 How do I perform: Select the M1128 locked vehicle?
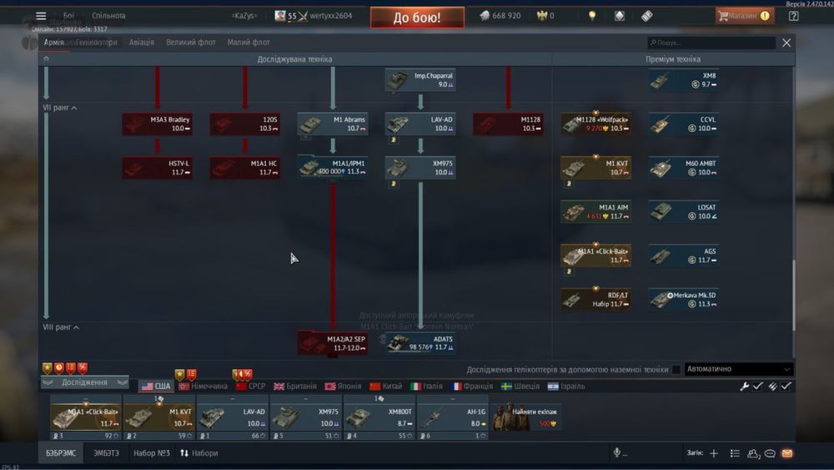[508, 124]
